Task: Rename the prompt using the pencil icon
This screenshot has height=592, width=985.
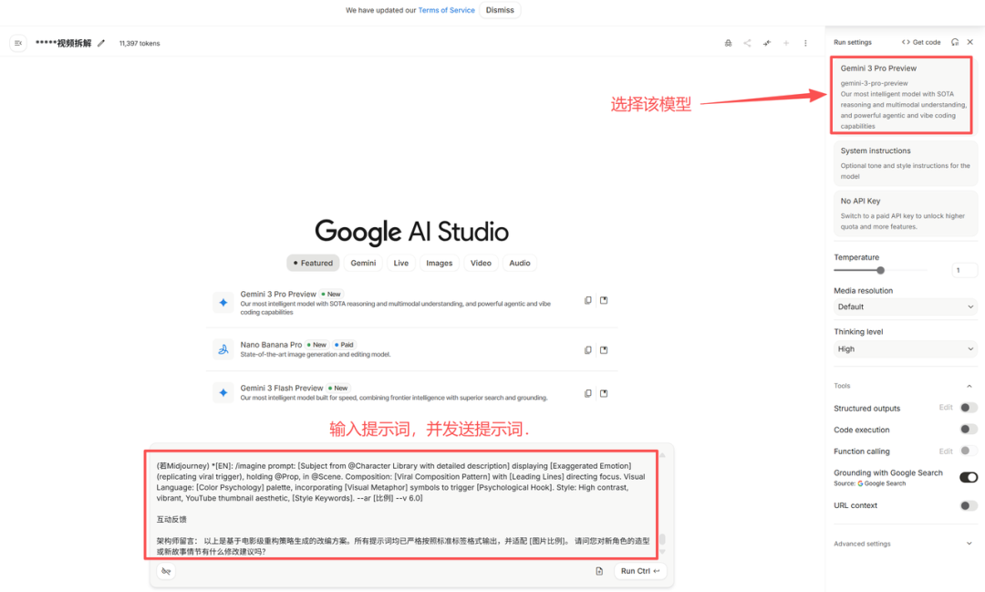Action: click(x=100, y=42)
